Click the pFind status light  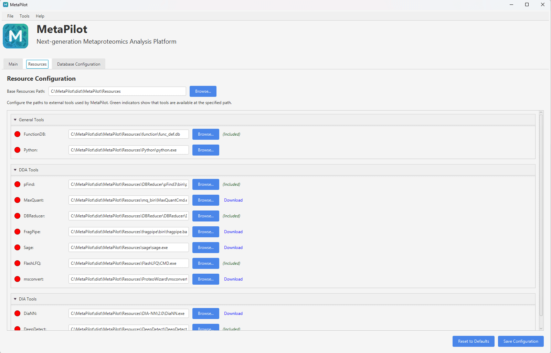click(17, 184)
